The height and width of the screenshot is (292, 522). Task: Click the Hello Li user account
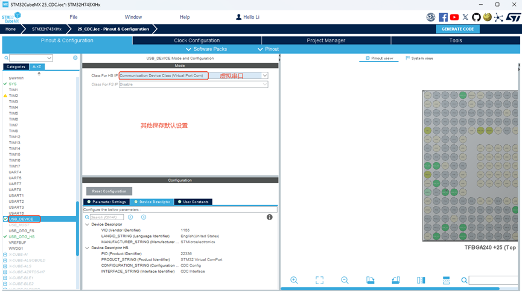pyautogui.click(x=247, y=17)
